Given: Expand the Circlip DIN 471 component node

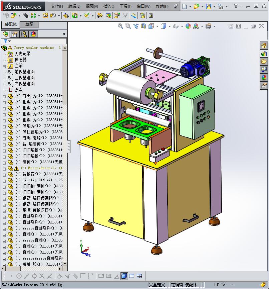Looking at the screenshot, I should pyautogui.click(x=4, y=181).
